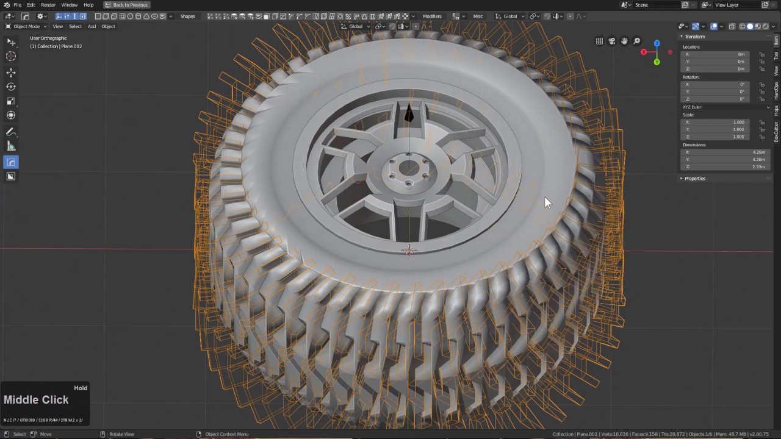Toggle X-ray view icon in header
Screen dimensions: 781x439
point(732,26)
